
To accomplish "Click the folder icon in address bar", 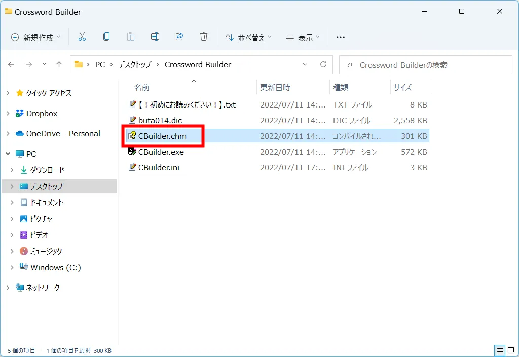I will click(79, 64).
